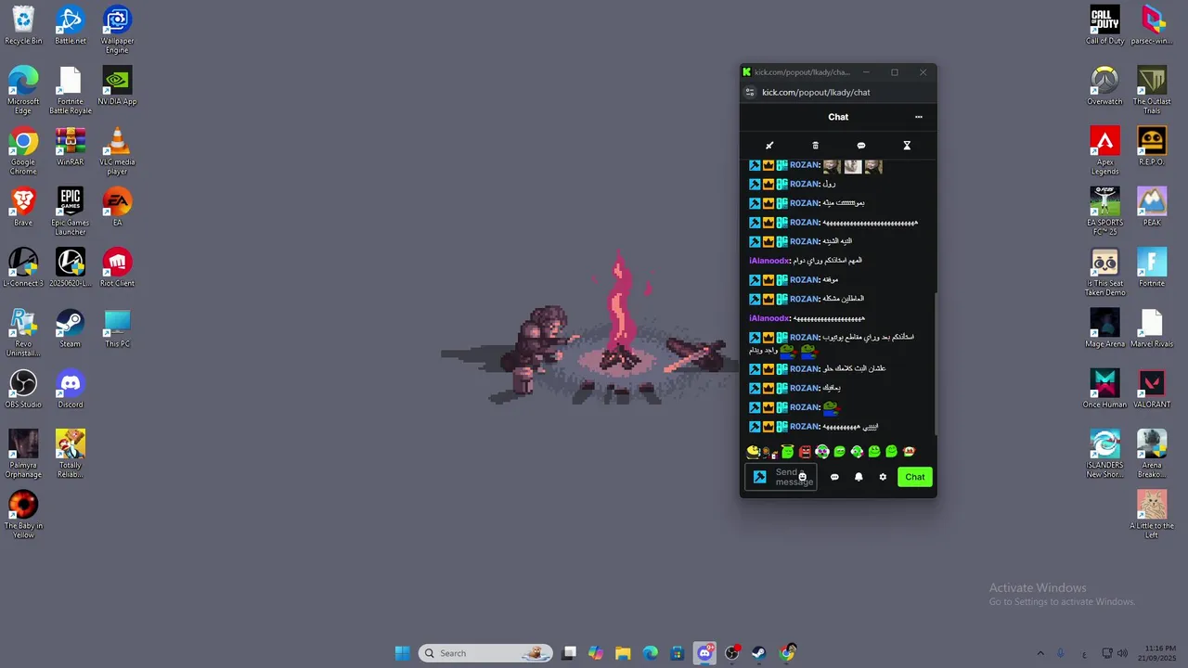Open VLC media player desktop icon

click(x=117, y=151)
